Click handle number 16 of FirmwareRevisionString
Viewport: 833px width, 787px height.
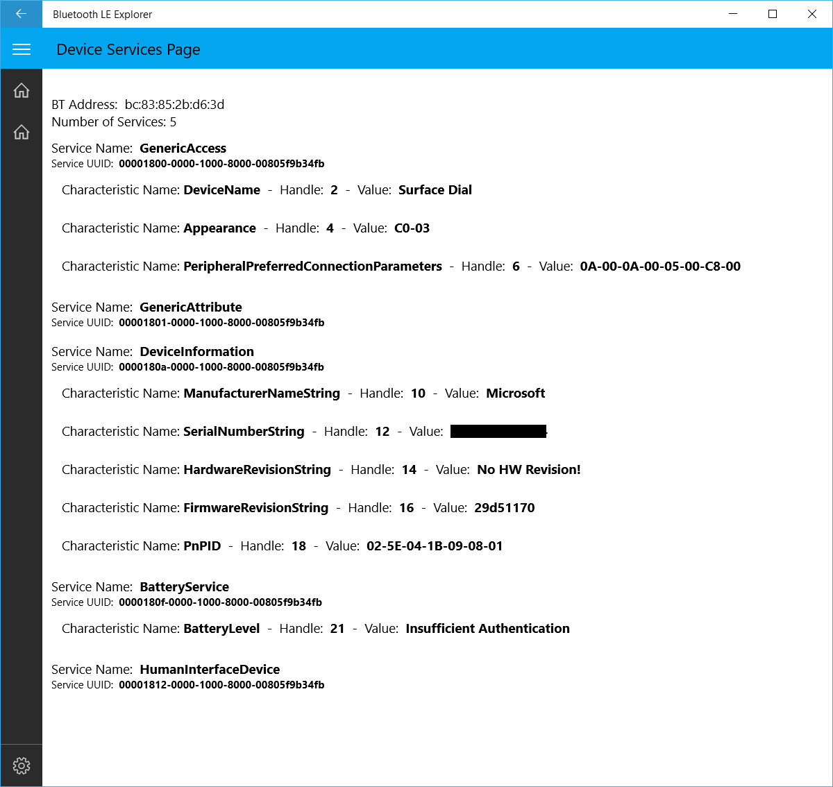coord(406,508)
